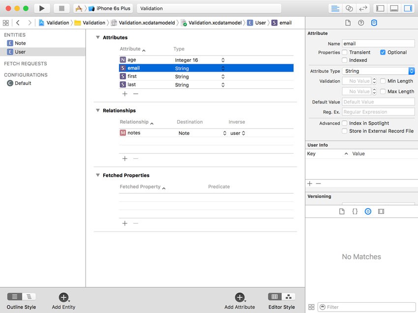Add new attribute with plus button
Screen dimensions: 418x313
pos(125,94)
